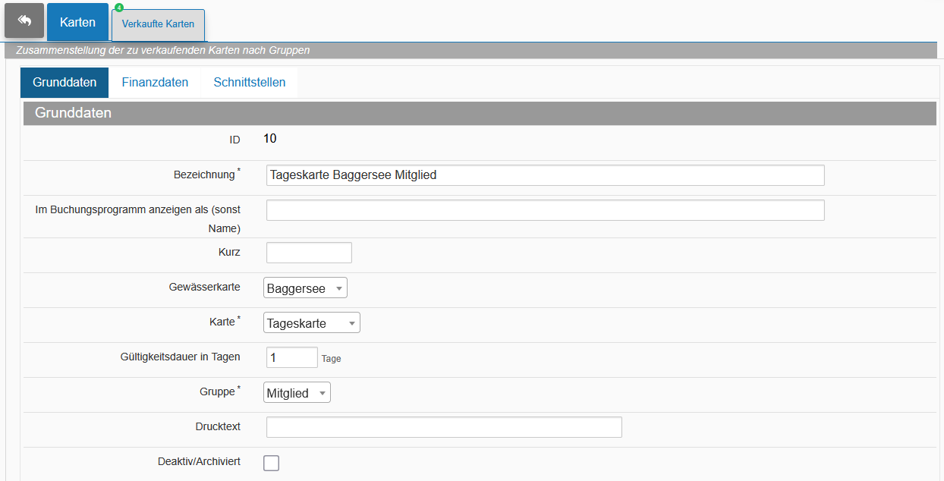Select the Grunddaten tab
This screenshot has width=944, height=481.
pos(65,82)
